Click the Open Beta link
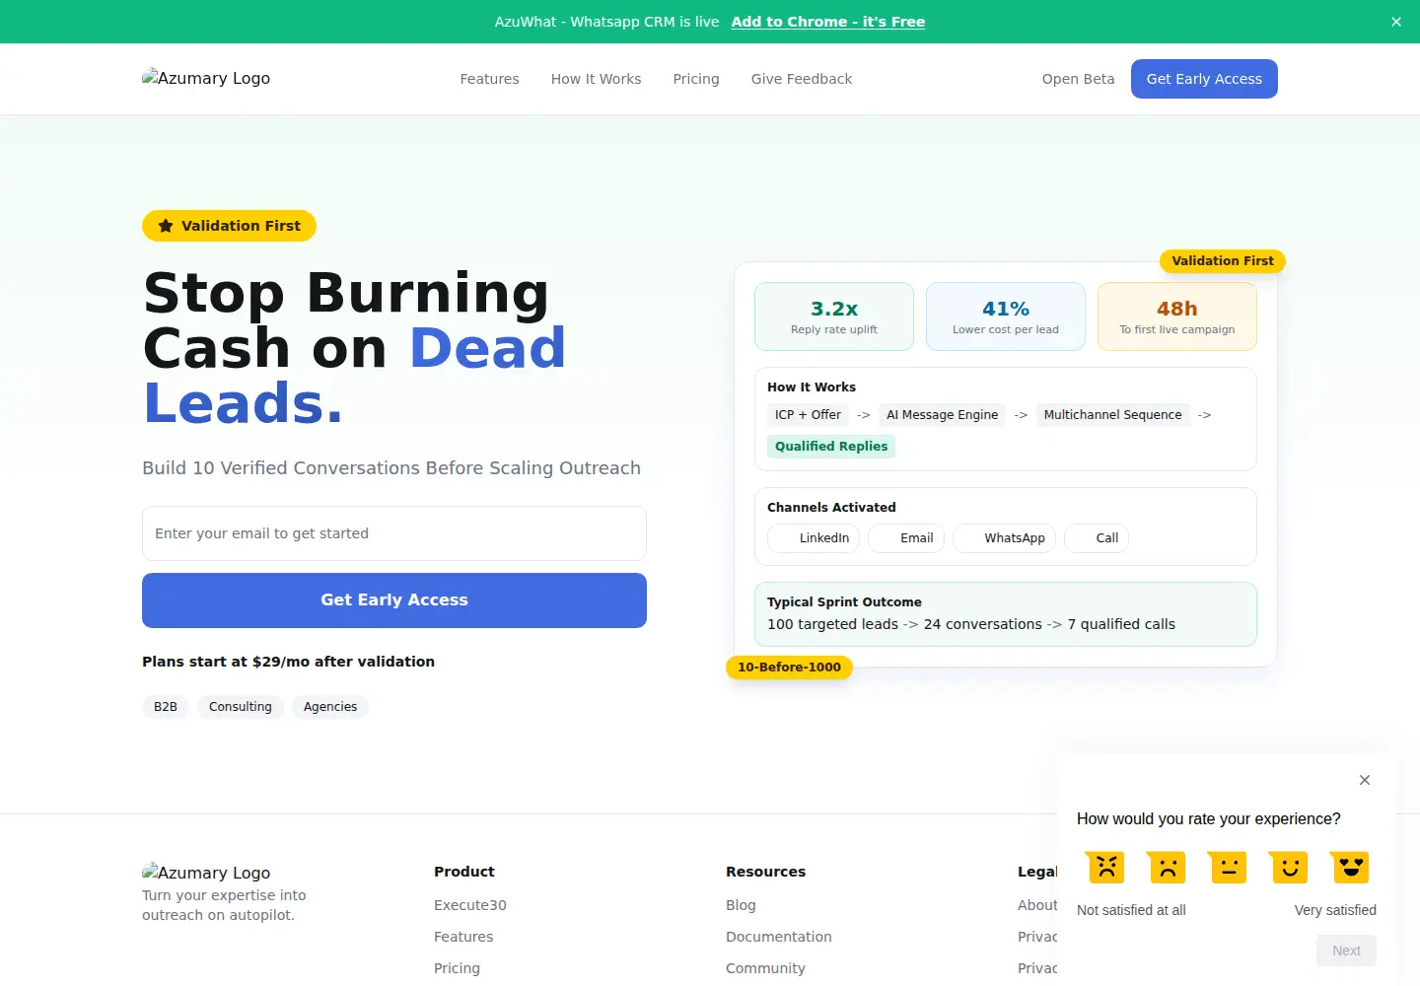Viewport: 1420px width, 986px height. tap(1078, 79)
